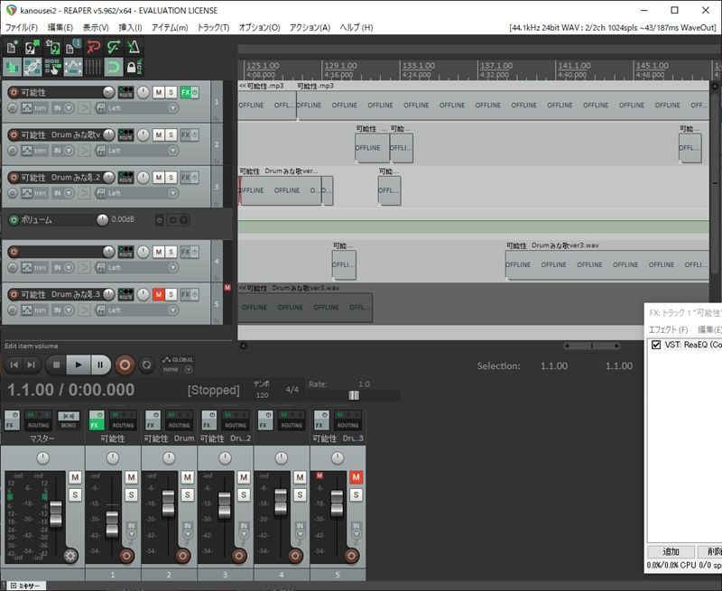Toggle FX bypass on track 1 panel
Image resolution: width=722 pixels, height=591 pixels.
[195, 92]
